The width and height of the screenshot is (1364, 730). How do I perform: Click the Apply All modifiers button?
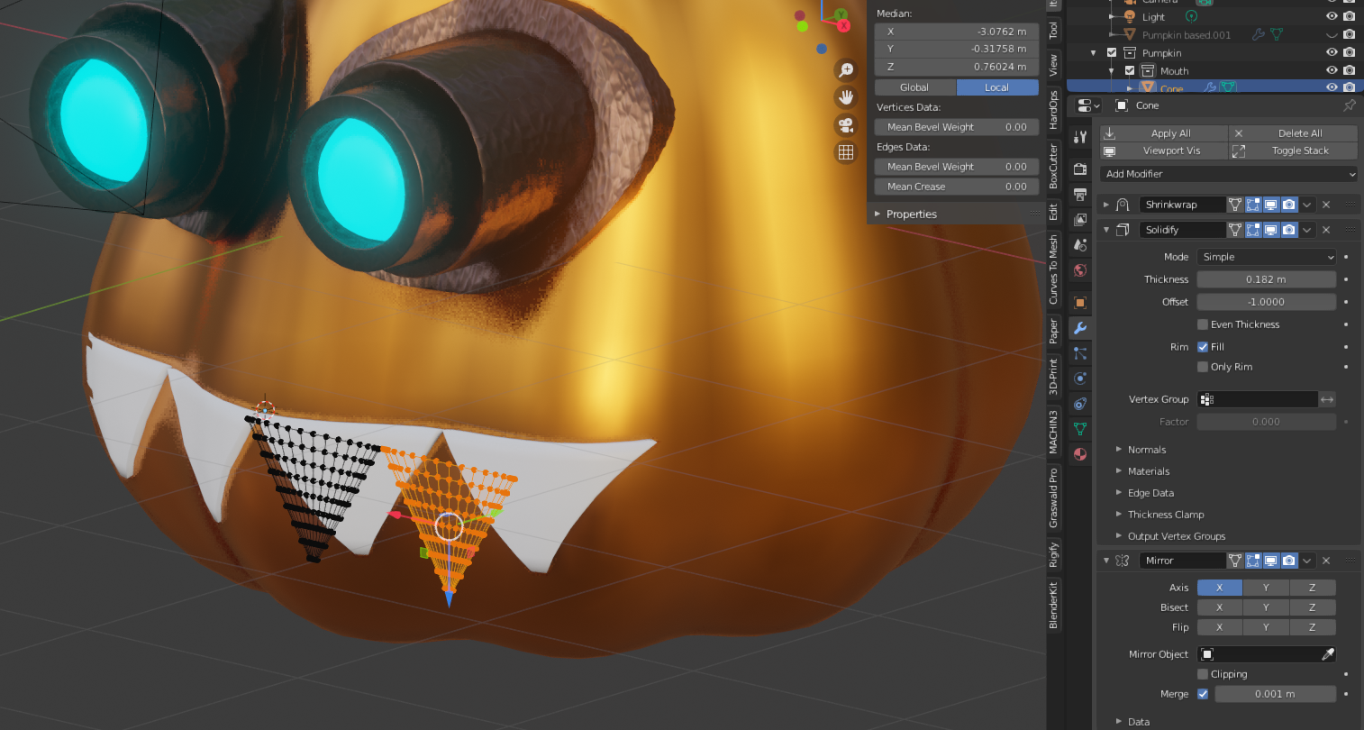point(1164,133)
